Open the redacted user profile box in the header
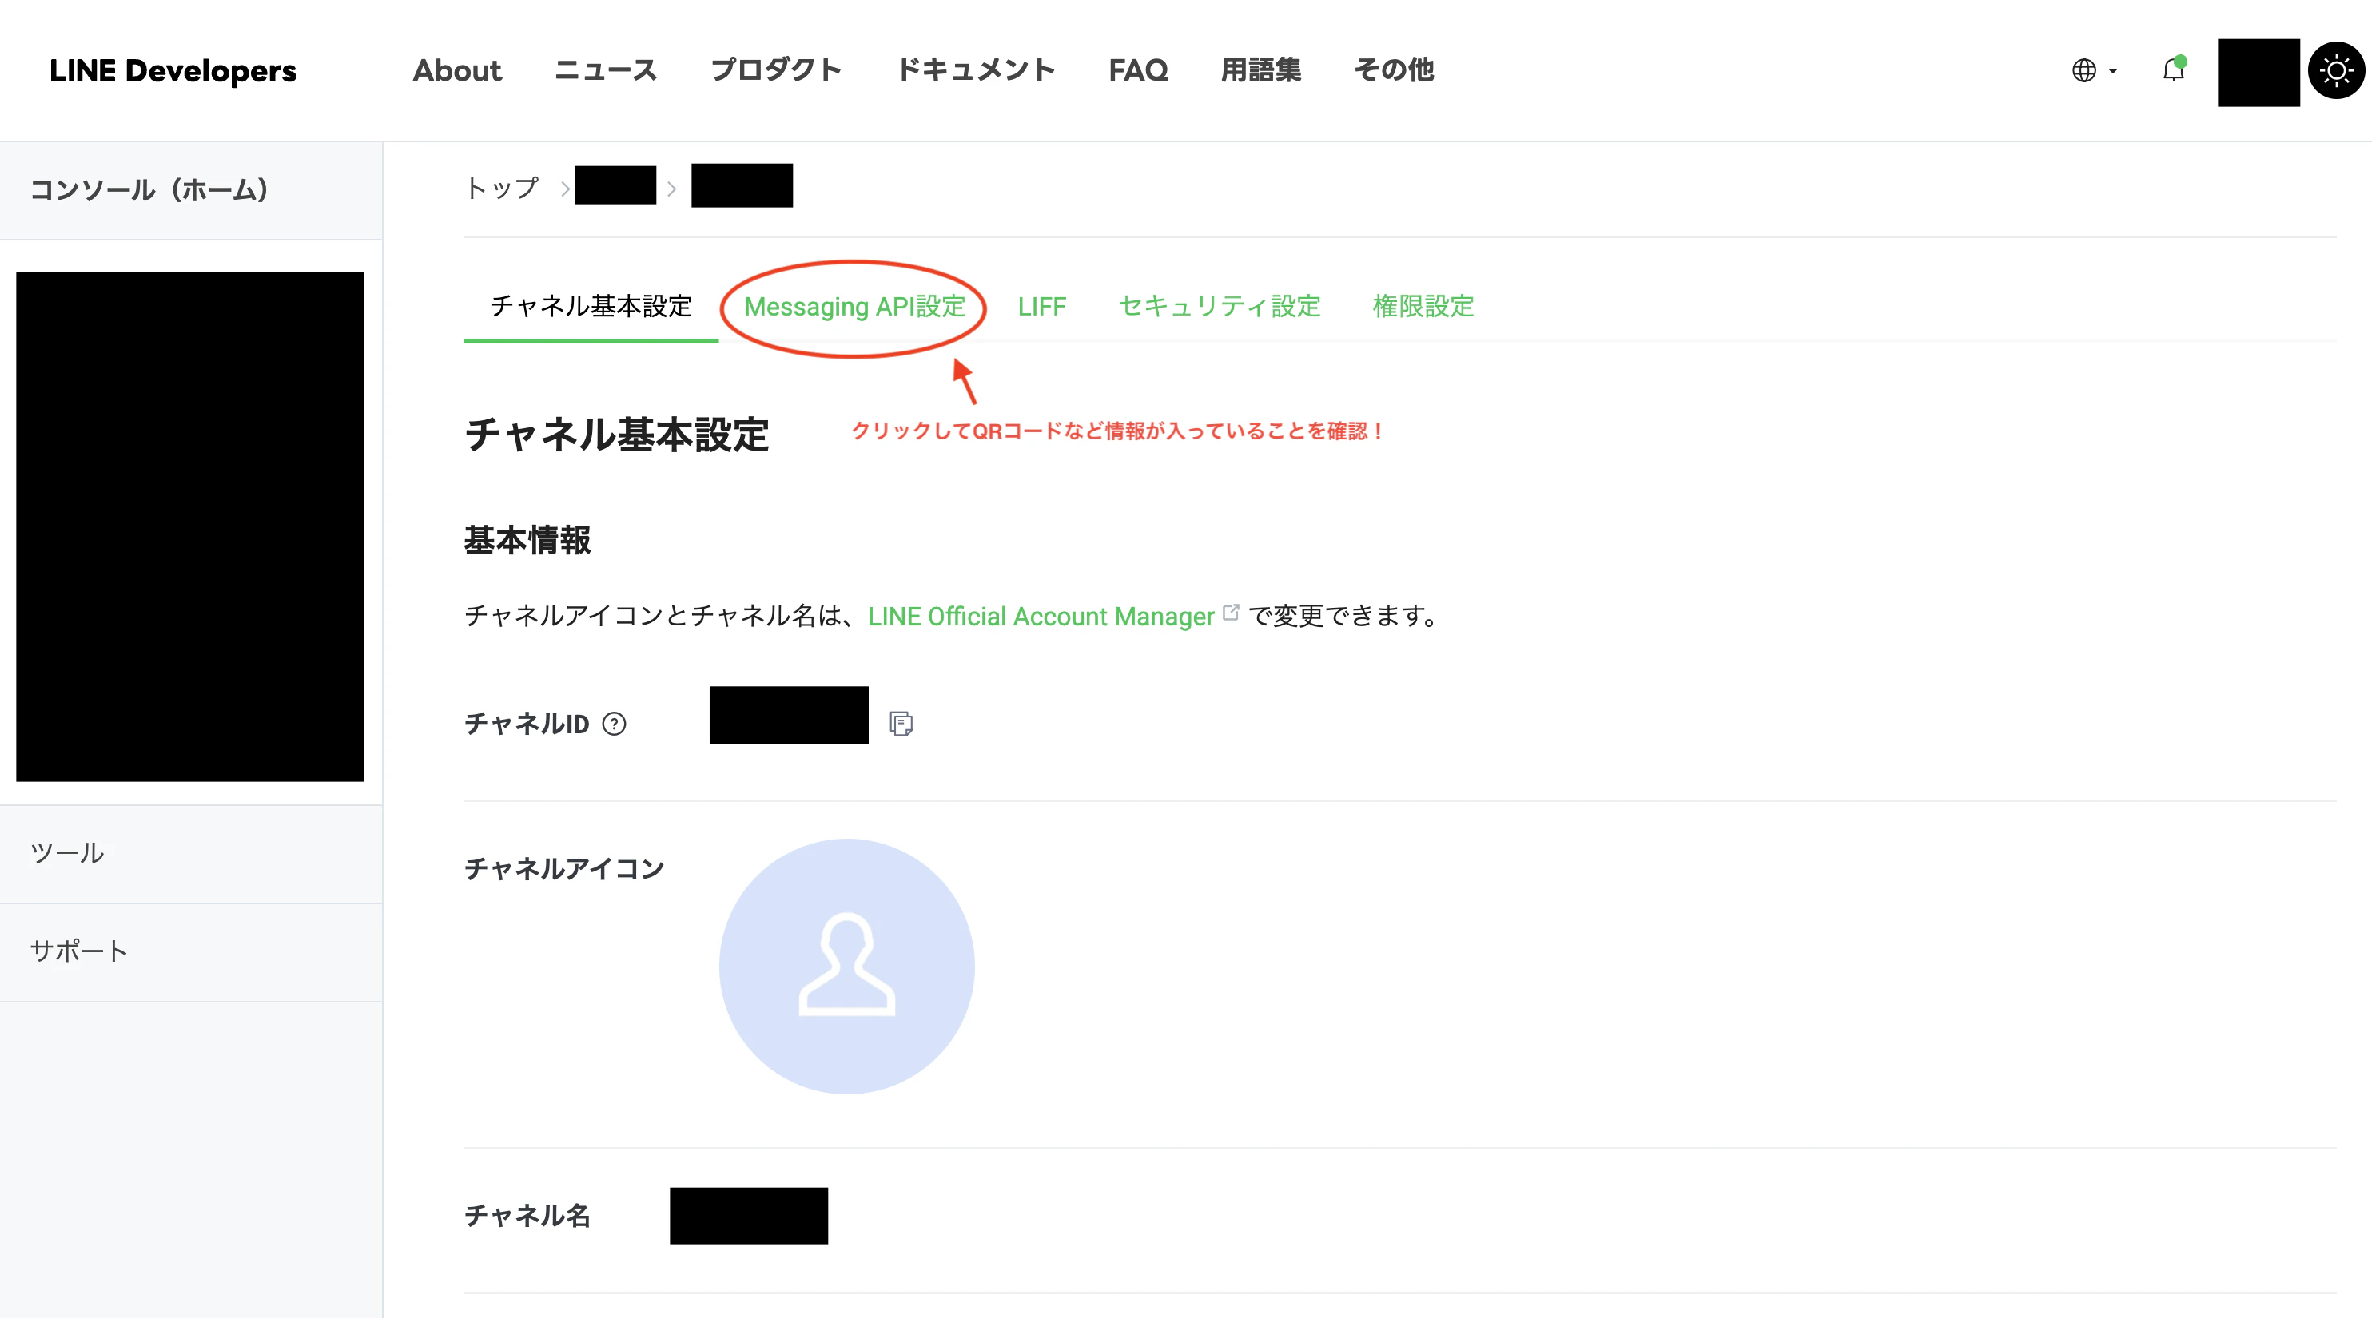 click(2258, 72)
